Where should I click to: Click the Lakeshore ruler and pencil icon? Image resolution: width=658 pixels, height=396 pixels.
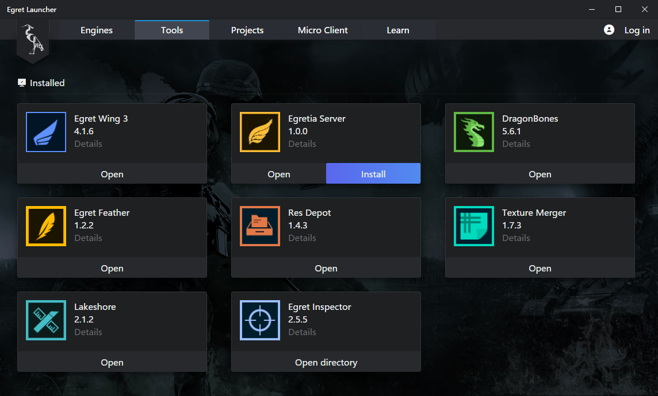46,320
